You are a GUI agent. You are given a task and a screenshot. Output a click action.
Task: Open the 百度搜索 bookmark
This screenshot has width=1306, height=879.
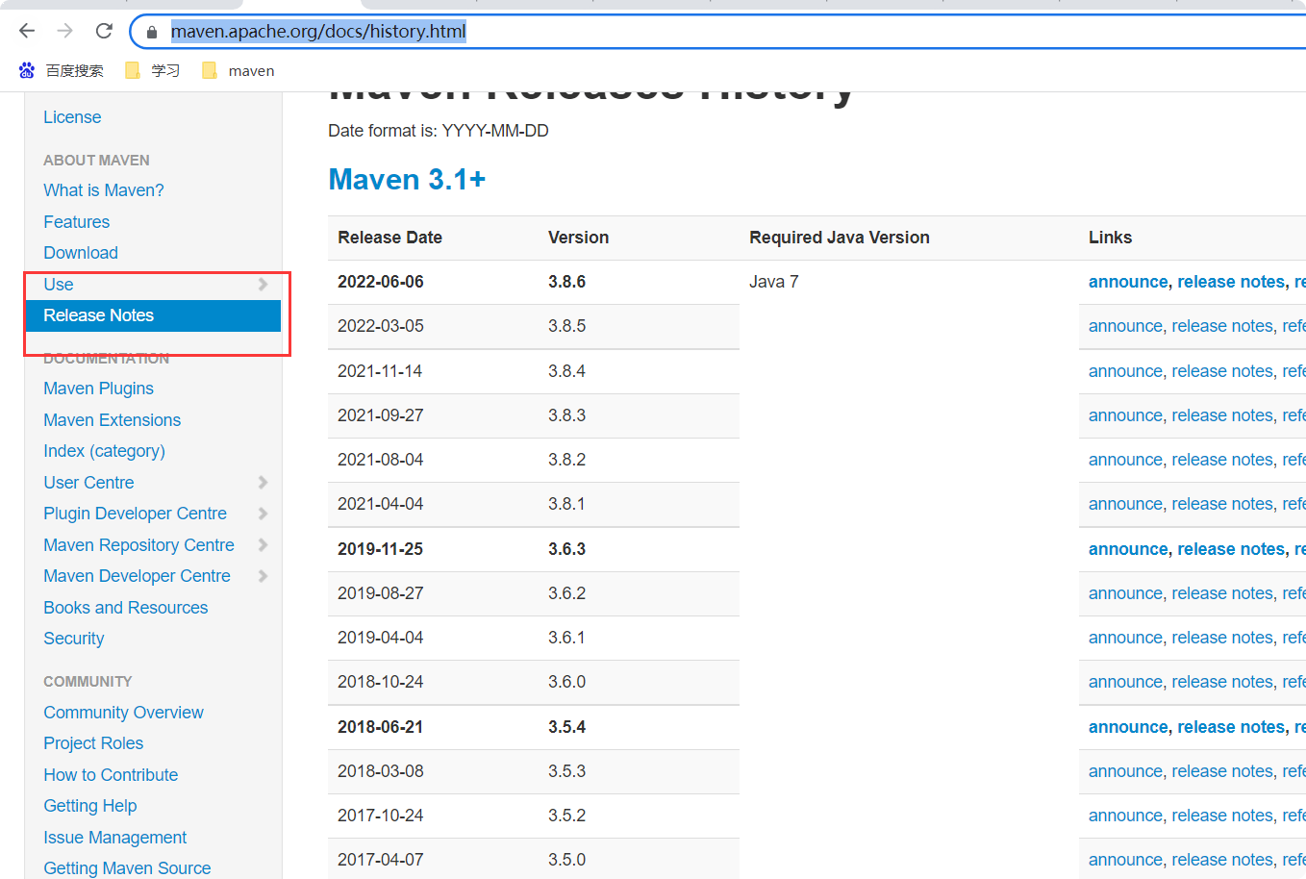pos(62,70)
